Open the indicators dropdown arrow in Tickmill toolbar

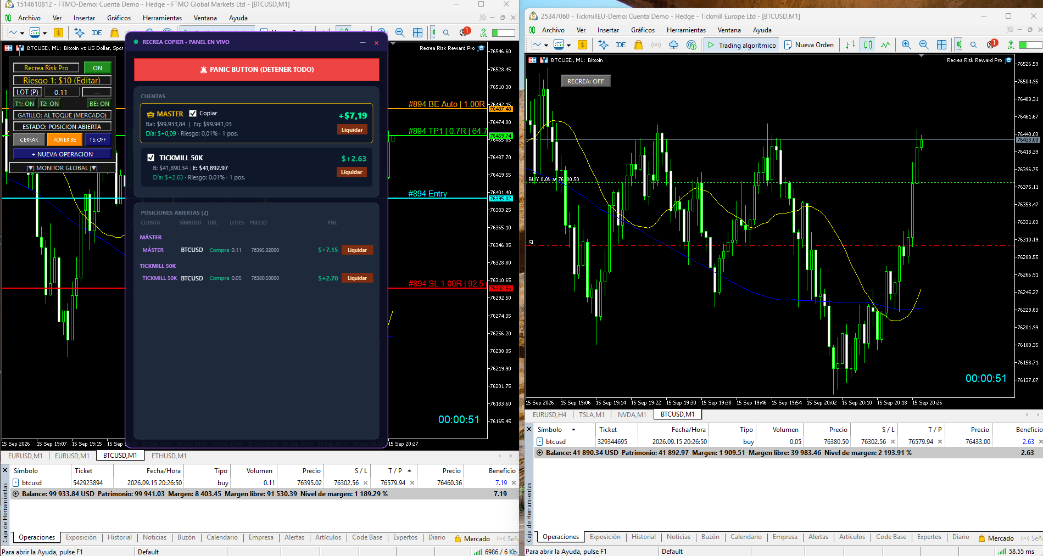[568, 46]
